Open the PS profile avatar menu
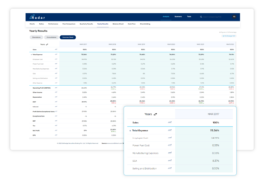Screen dimensions: 264x184 [234, 17]
